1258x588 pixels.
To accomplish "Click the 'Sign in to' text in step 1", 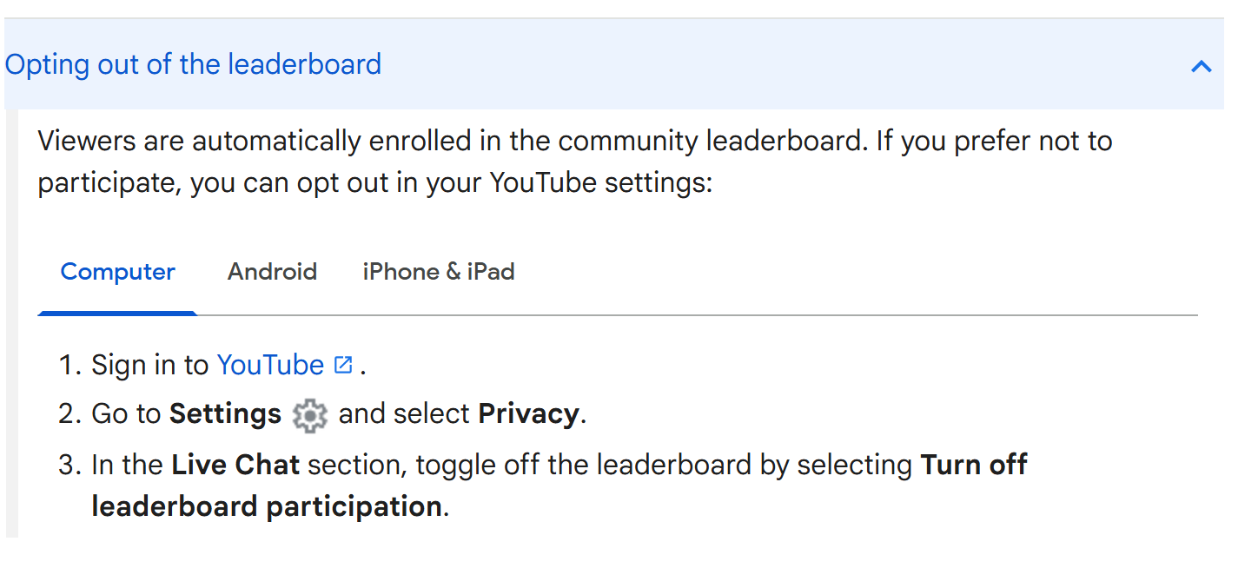I will pos(150,365).
